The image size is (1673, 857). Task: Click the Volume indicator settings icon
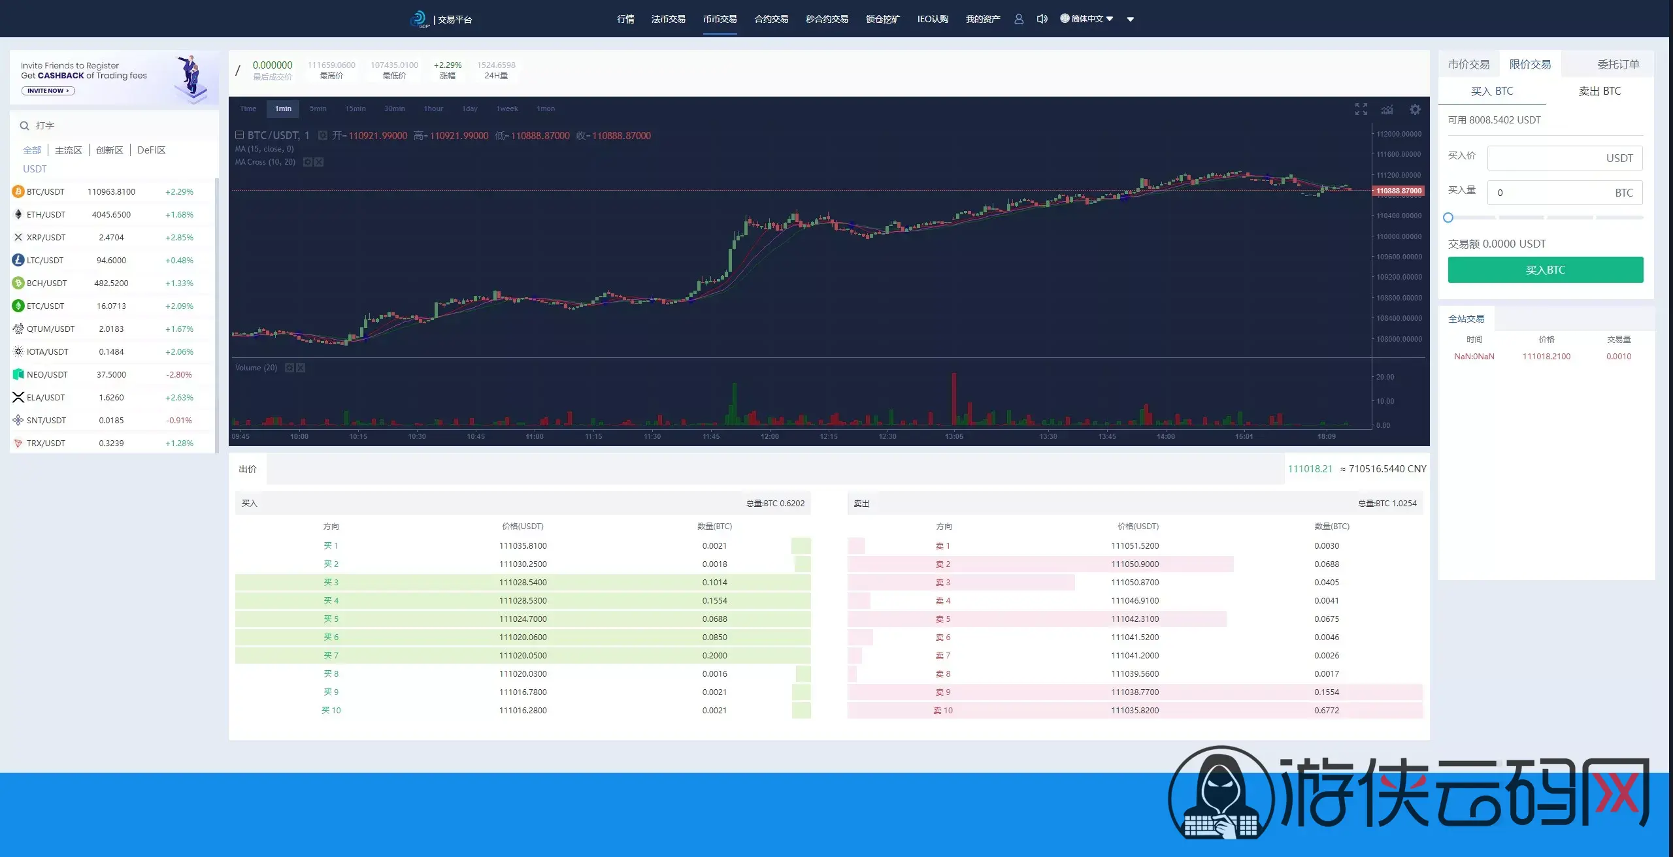[290, 368]
